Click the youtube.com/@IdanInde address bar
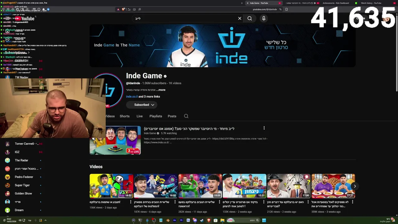This screenshot has height=224, width=398. click(x=265, y=9)
